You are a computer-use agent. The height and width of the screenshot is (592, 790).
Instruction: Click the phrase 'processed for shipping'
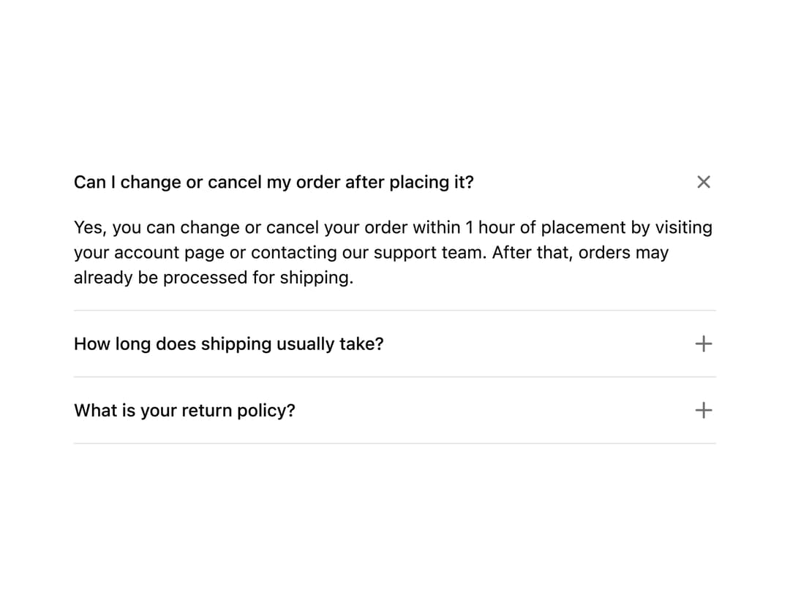[258, 278]
